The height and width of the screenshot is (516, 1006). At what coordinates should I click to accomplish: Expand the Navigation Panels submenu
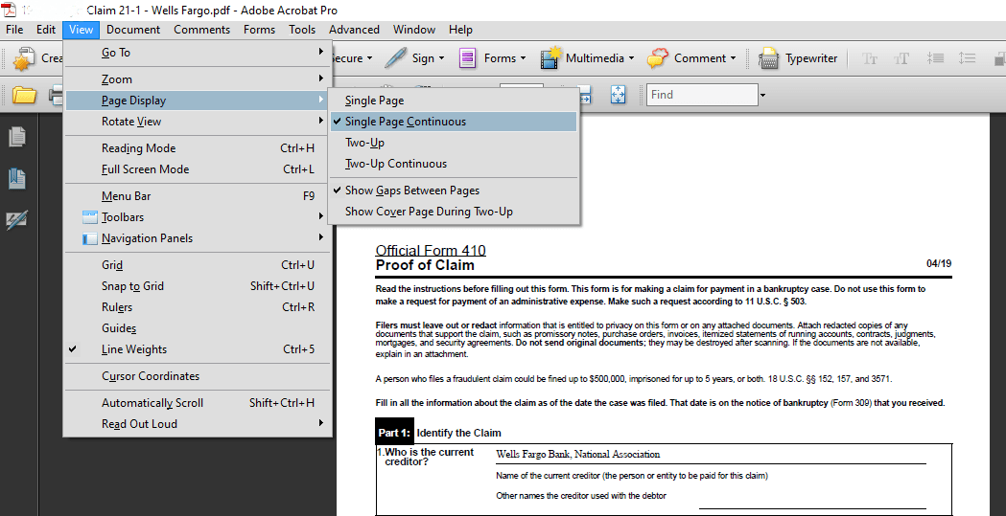(198, 238)
